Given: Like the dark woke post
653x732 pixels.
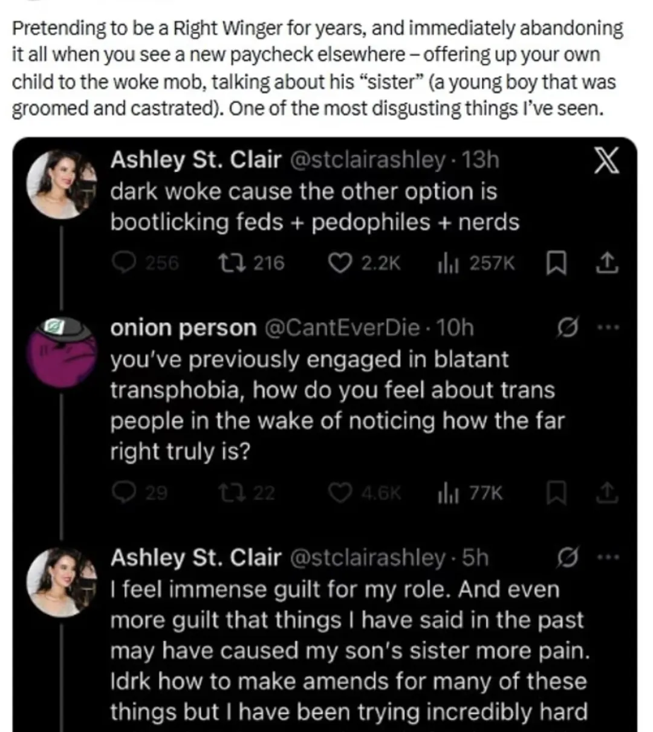Looking at the screenshot, I should (340, 263).
